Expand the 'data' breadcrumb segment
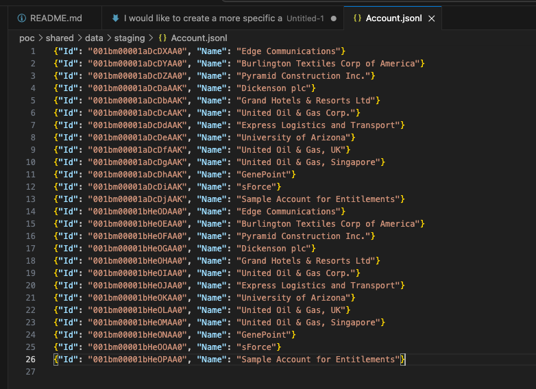The image size is (536, 389). [94, 38]
